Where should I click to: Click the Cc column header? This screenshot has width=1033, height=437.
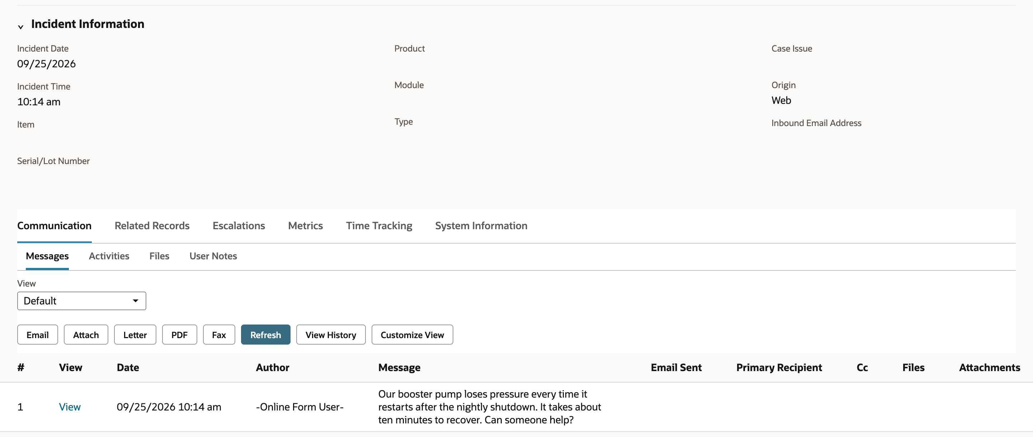click(862, 367)
